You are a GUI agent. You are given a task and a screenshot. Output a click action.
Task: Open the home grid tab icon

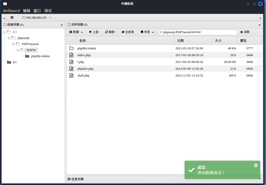(12, 17)
